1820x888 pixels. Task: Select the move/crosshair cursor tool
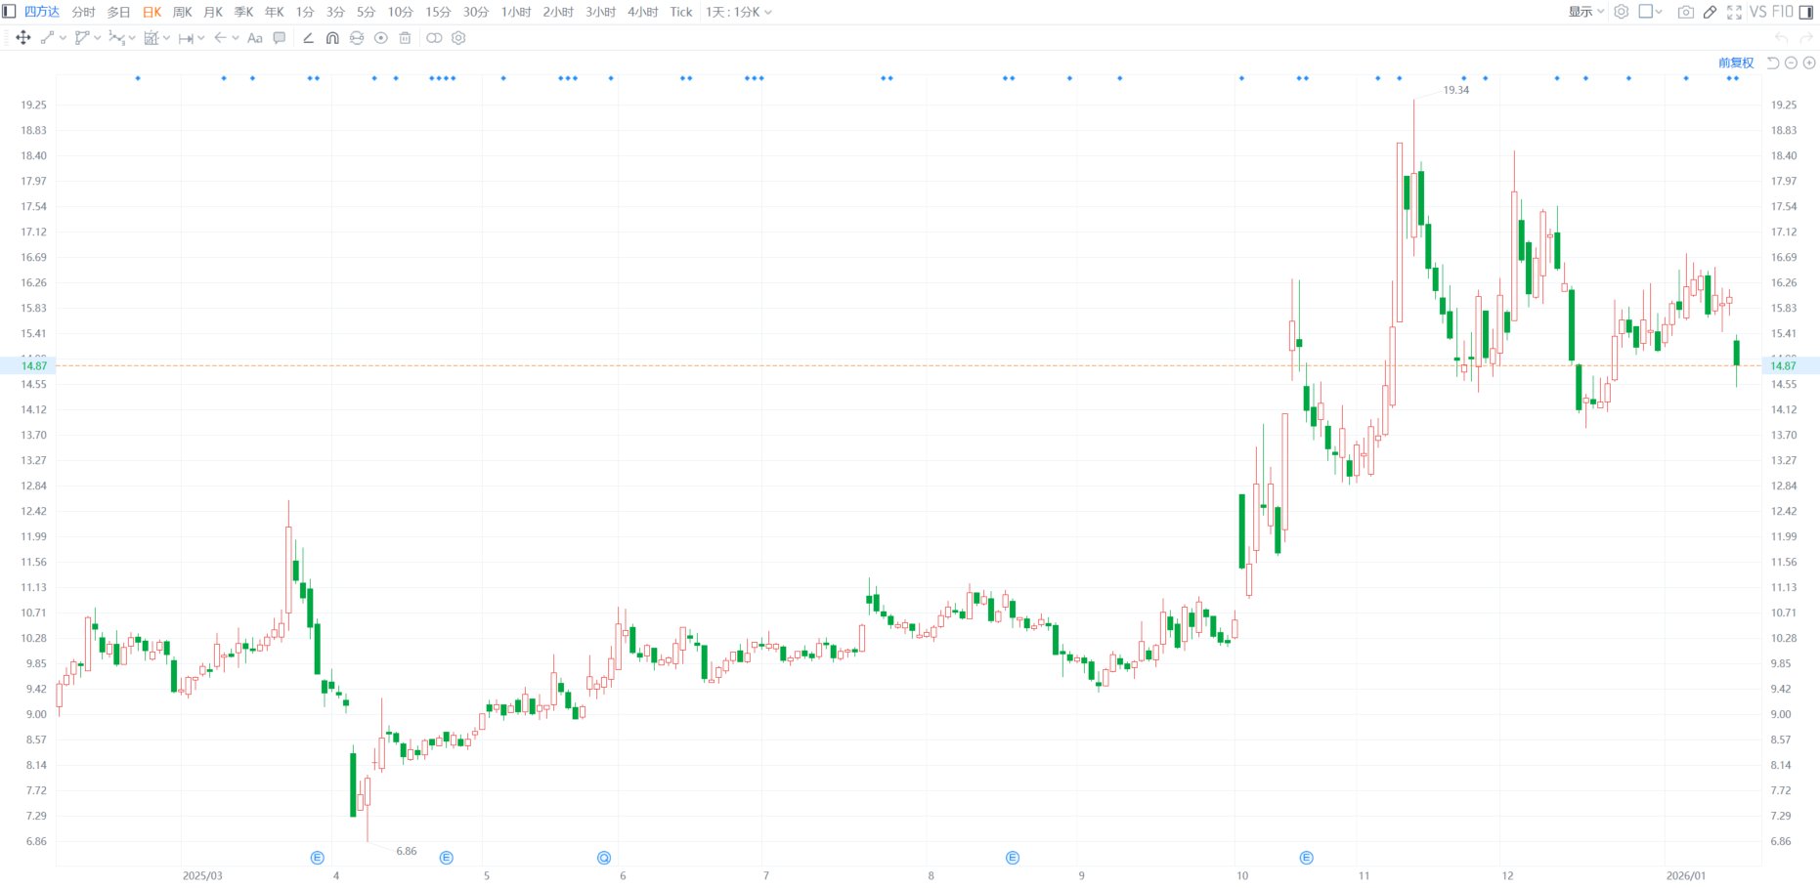[x=23, y=38]
